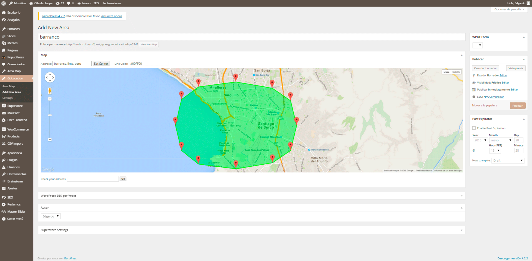
Task: Open the How to expire dropdown
Action: pos(508,161)
